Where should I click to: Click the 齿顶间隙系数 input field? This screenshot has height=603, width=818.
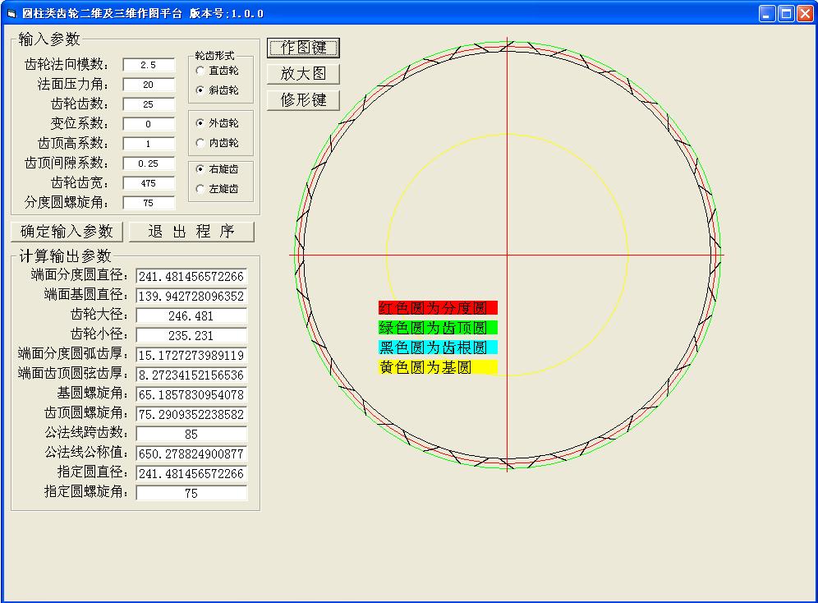coord(149,163)
